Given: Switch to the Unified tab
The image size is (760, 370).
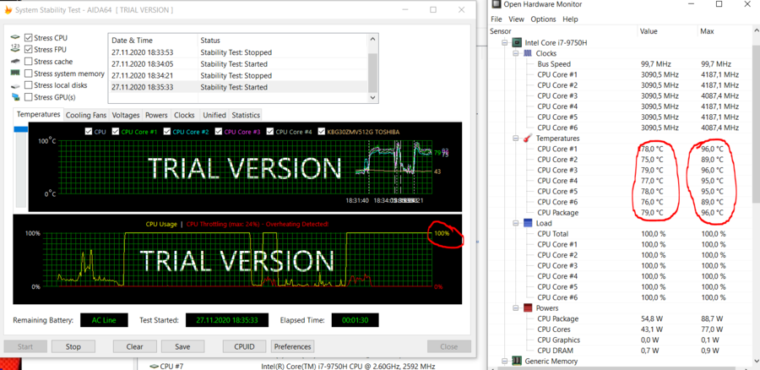Looking at the screenshot, I should tap(214, 115).
